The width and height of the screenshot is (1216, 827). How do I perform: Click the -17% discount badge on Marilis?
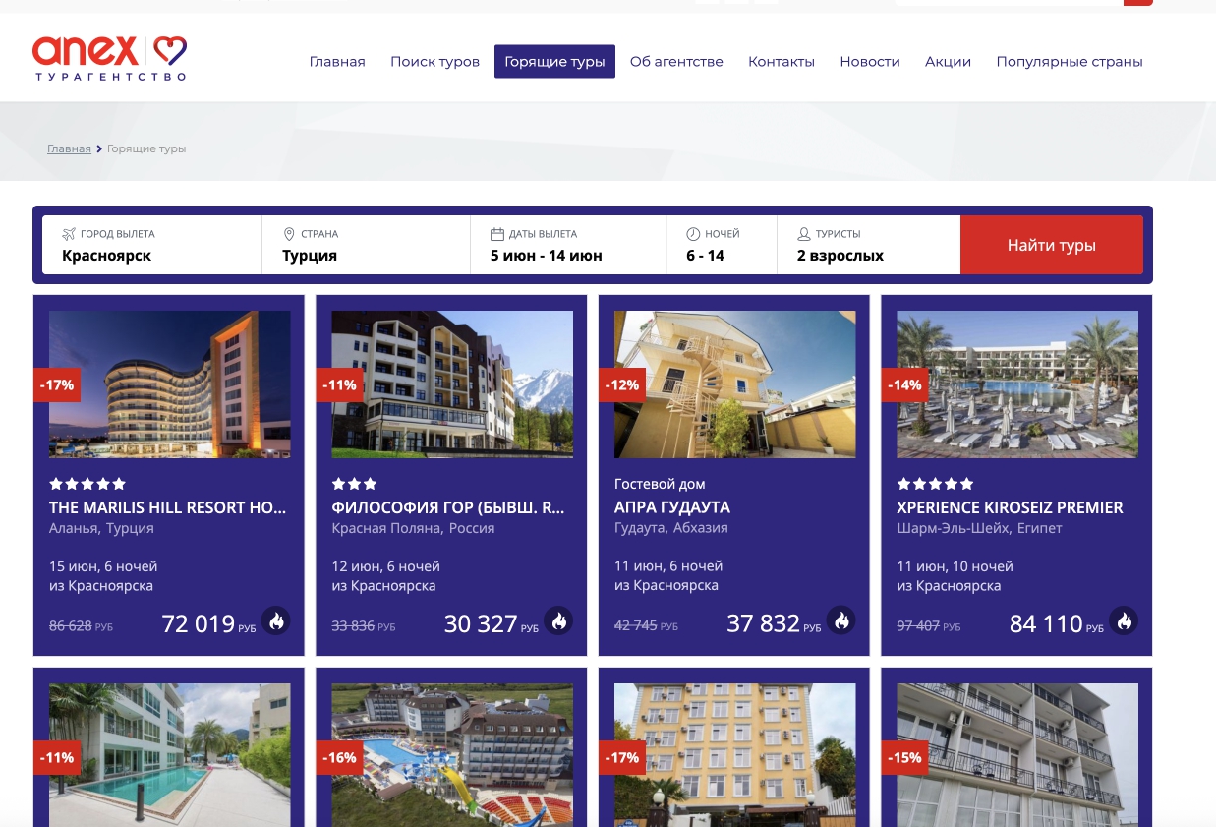57,385
